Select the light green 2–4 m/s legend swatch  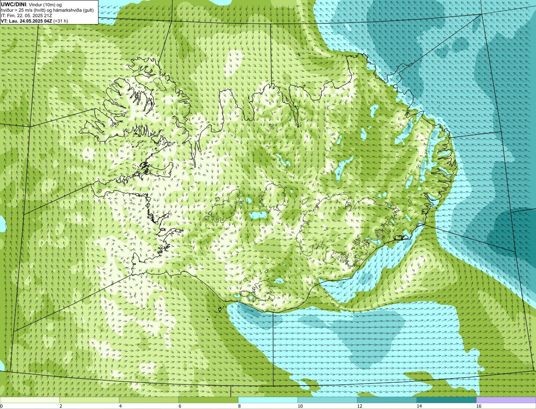coord(89,400)
